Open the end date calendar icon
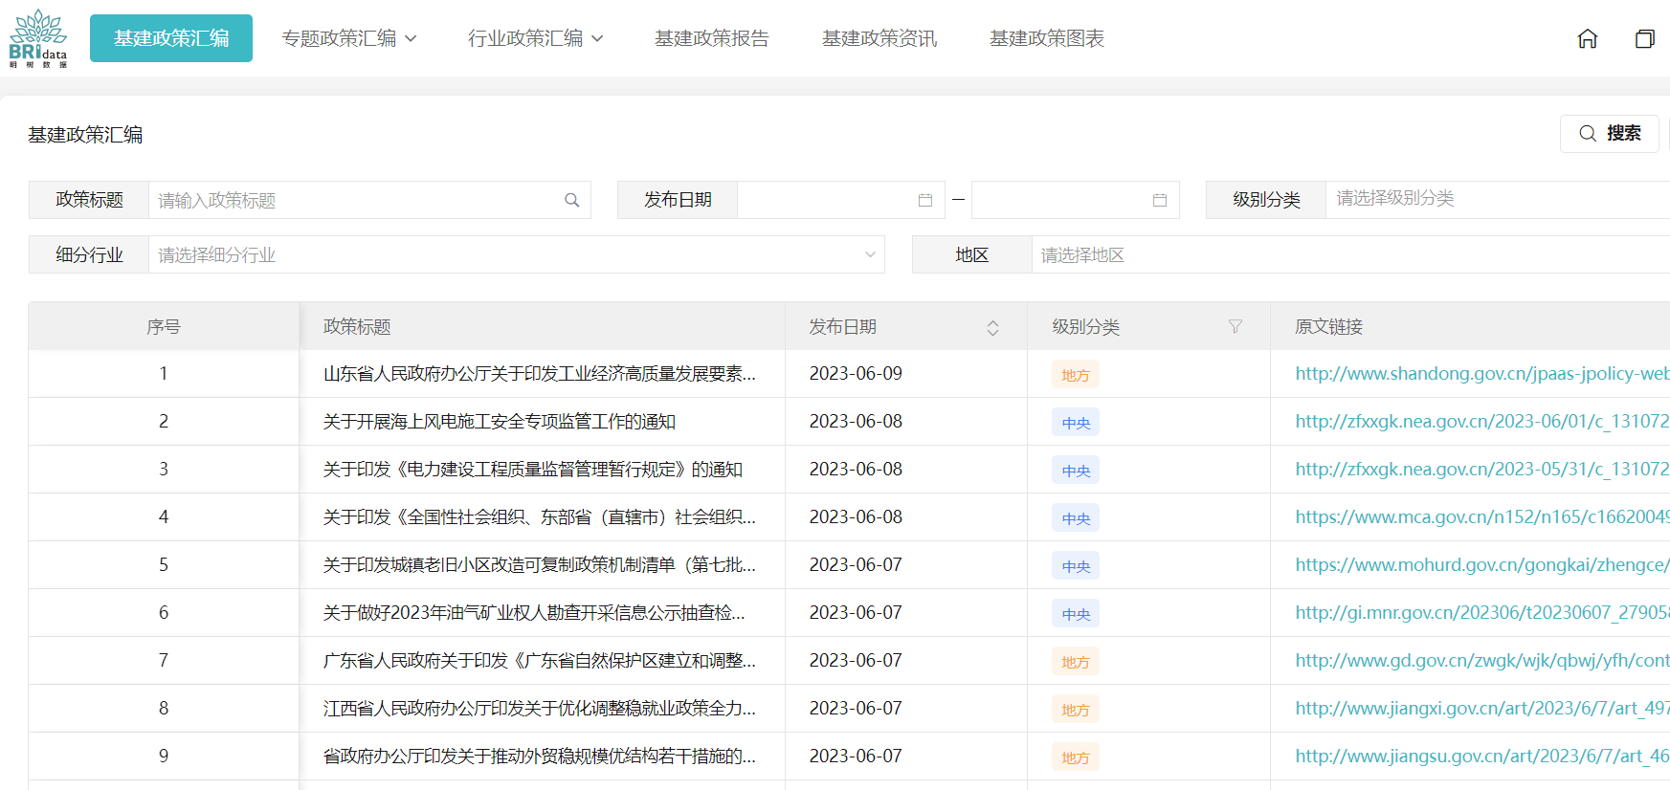The height and width of the screenshot is (790, 1670). click(x=1160, y=200)
